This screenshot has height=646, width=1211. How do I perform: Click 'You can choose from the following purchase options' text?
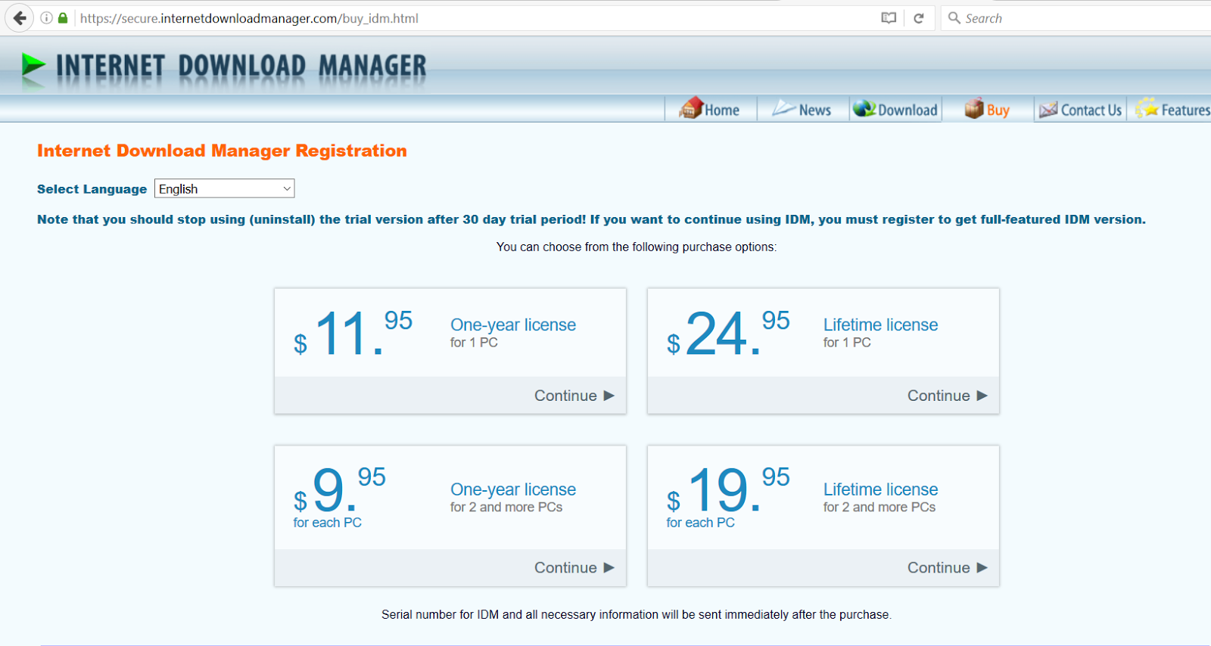click(x=637, y=247)
